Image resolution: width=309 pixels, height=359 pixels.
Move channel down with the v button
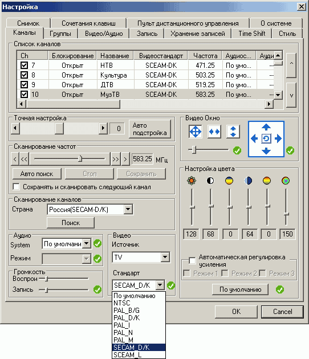[x=291, y=95]
